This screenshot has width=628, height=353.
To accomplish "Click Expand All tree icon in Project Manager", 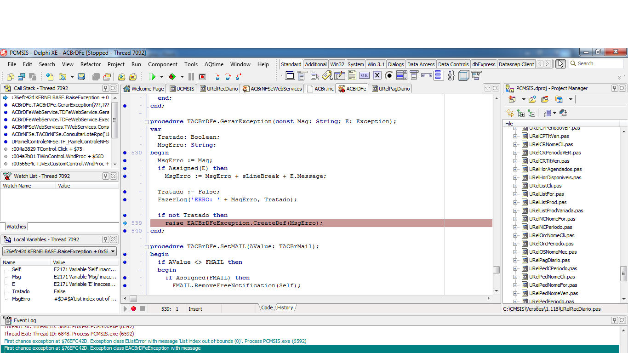I will (520, 113).
